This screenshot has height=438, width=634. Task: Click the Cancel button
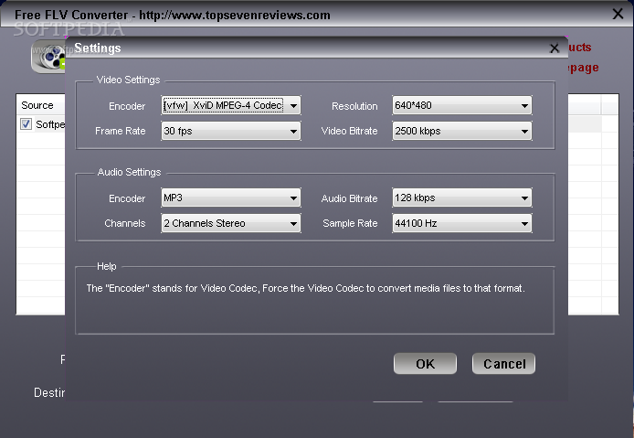pyautogui.click(x=503, y=364)
